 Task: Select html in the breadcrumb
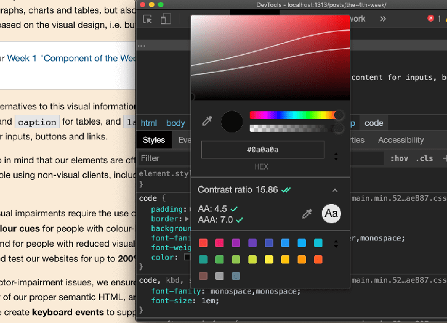coord(149,123)
